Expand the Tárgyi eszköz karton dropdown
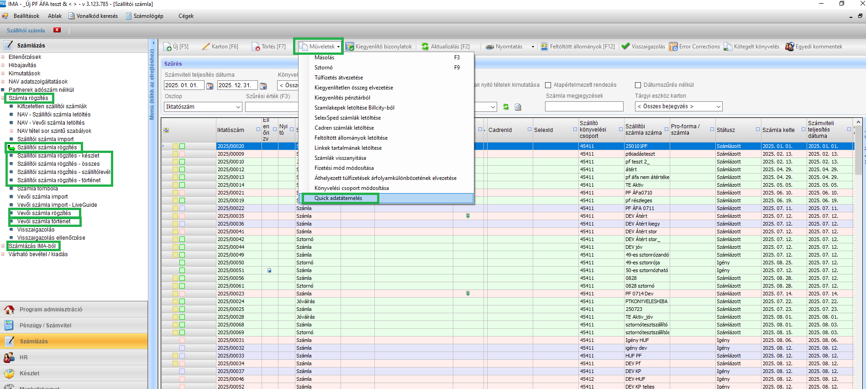 pos(718,107)
